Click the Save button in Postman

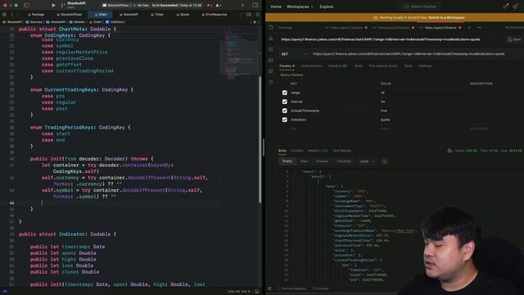point(514,39)
